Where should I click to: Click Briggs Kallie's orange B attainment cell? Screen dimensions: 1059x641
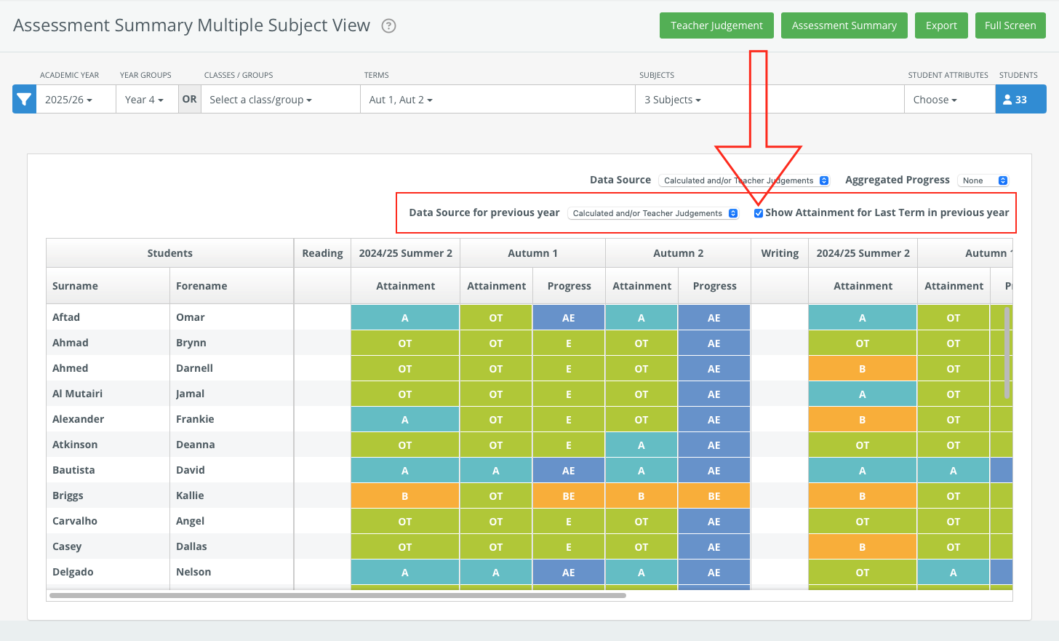click(405, 496)
